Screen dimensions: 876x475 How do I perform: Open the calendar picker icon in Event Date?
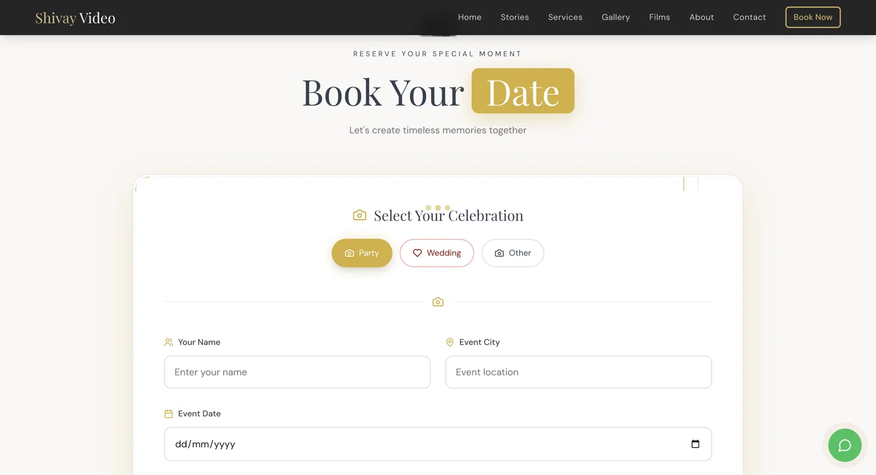pyautogui.click(x=695, y=444)
